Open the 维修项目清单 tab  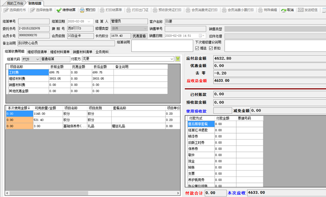[x=37, y=52]
